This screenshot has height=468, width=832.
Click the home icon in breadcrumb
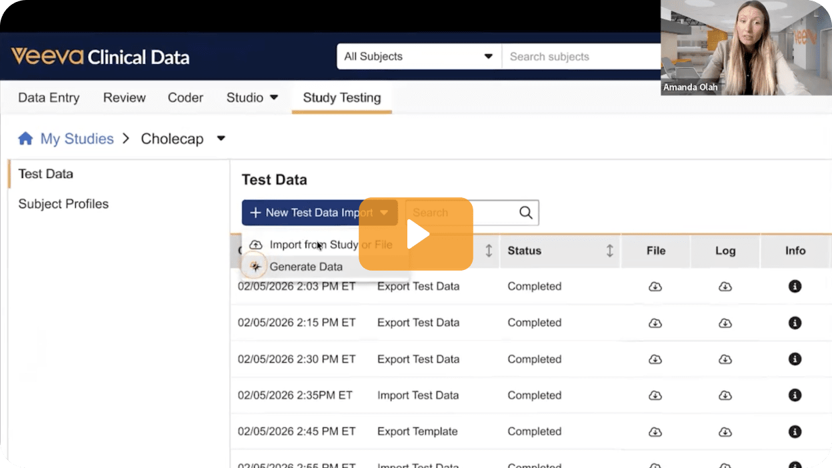[x=25, y=139]
